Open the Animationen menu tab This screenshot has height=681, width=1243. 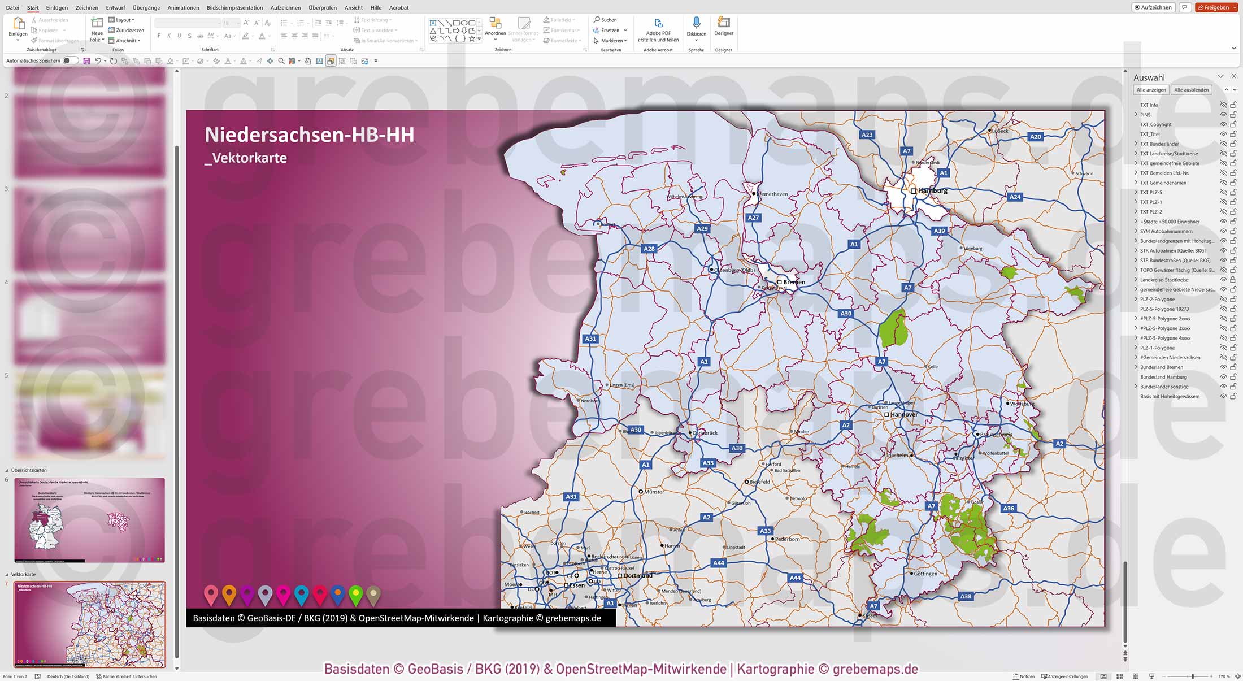point(183,7)
